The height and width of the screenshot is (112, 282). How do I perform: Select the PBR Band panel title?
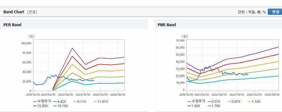coord(167,25)
